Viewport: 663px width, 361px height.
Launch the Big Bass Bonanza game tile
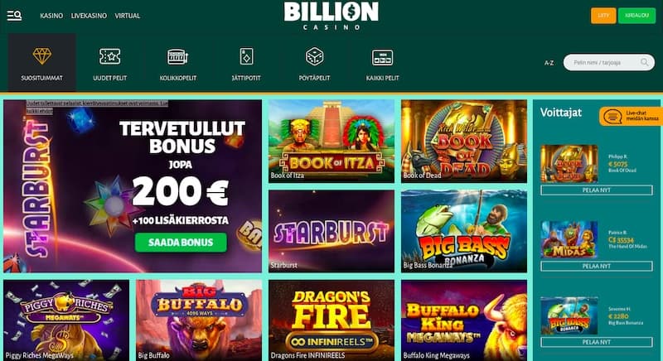click(464, 231)
